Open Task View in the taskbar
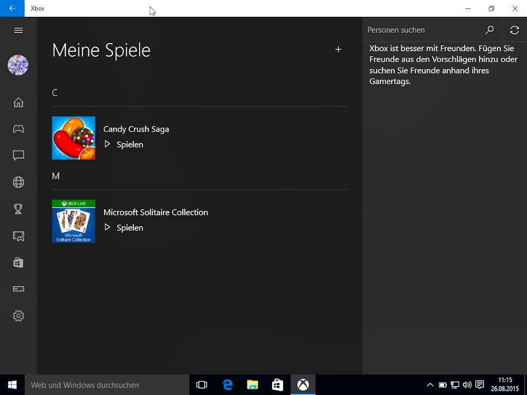The height and width of the screenshot is (395, 527). click(x=201, y=385)
